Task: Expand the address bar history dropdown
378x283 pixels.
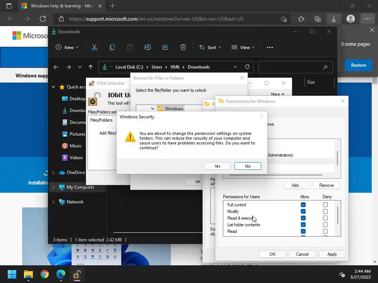Action: point(235,67)
